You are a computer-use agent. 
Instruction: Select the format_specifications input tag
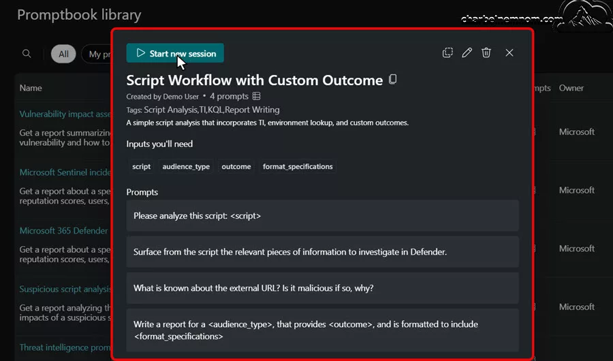[298, 167]
